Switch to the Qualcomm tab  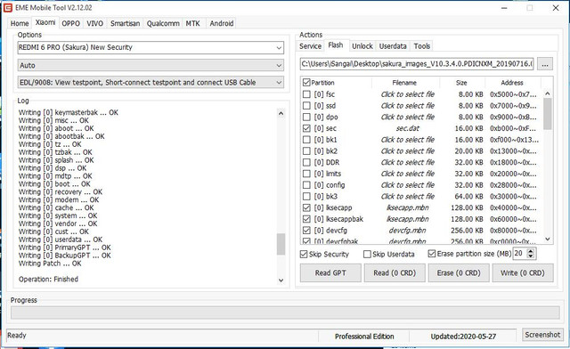163,24
